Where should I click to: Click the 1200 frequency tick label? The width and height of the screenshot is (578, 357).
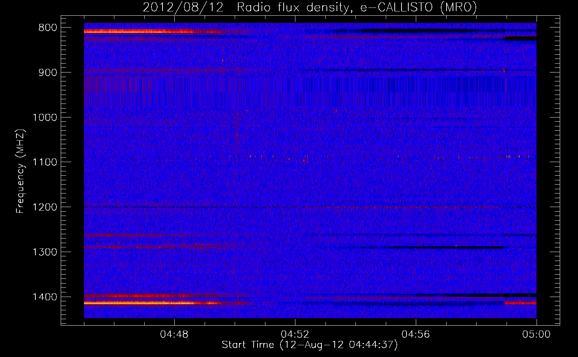(45, 207)
